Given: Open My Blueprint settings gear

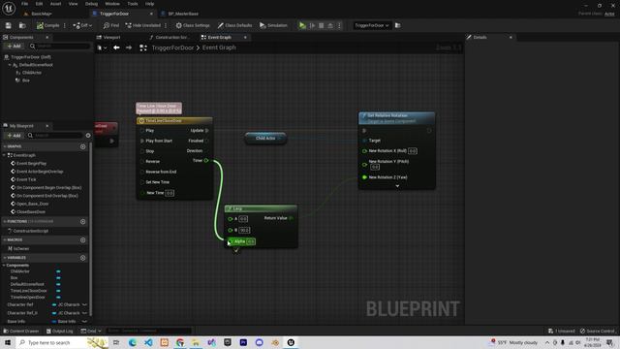Looking at the screenshot, I should tap(88, 136).
